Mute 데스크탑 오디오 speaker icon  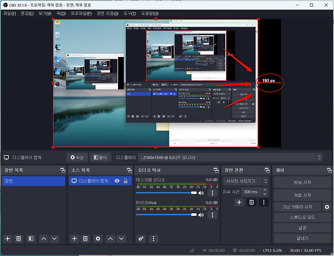tap(201, 193)
